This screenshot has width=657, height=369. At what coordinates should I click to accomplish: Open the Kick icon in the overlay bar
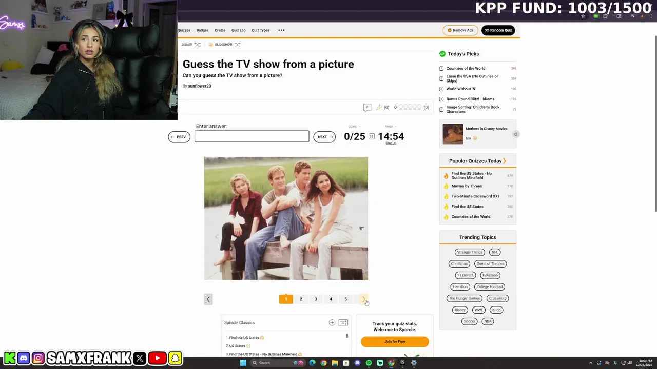(x=9, y=358)
